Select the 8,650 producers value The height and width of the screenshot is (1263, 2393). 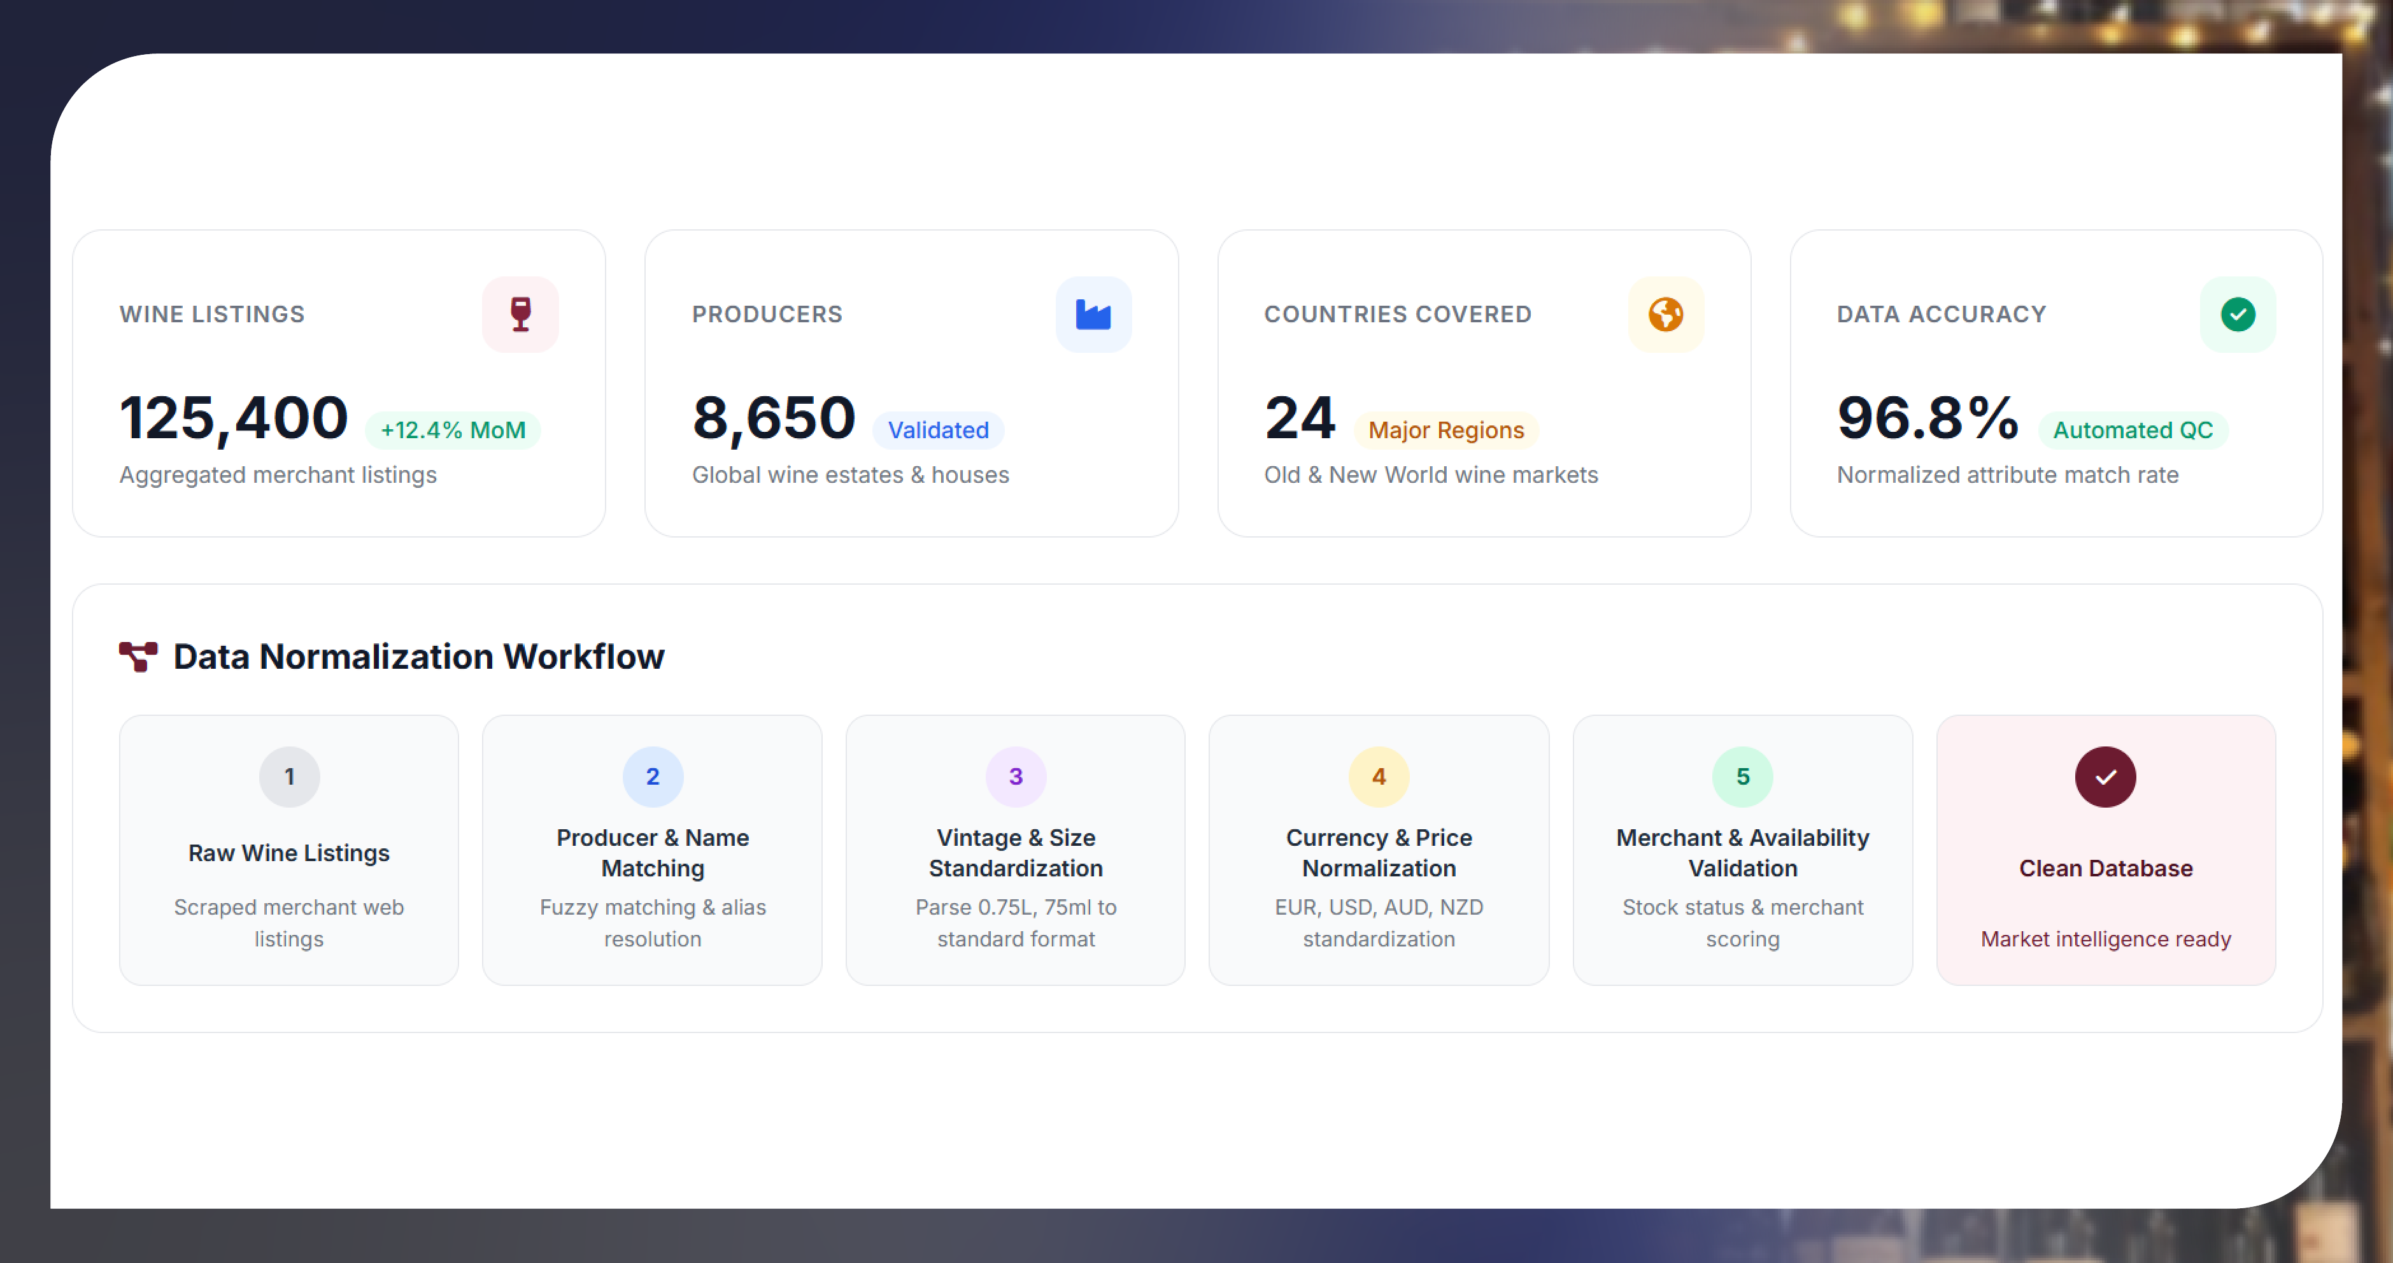[773, 418]
